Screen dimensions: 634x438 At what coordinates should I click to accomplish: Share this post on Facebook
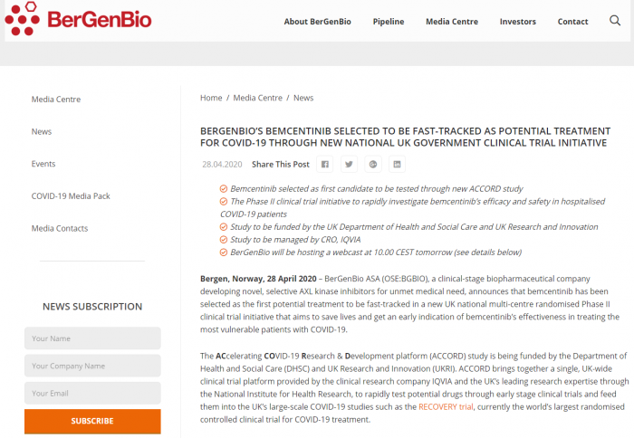point(325,165)
